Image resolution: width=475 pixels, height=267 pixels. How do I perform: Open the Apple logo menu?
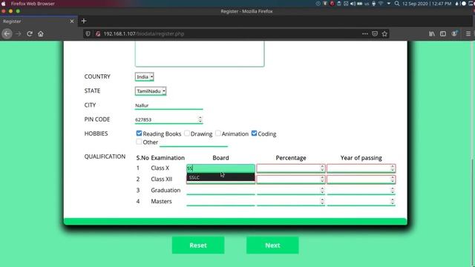click(x=3, y=4)
